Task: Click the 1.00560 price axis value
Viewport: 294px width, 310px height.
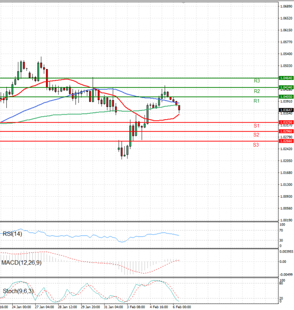Action: 286,208
